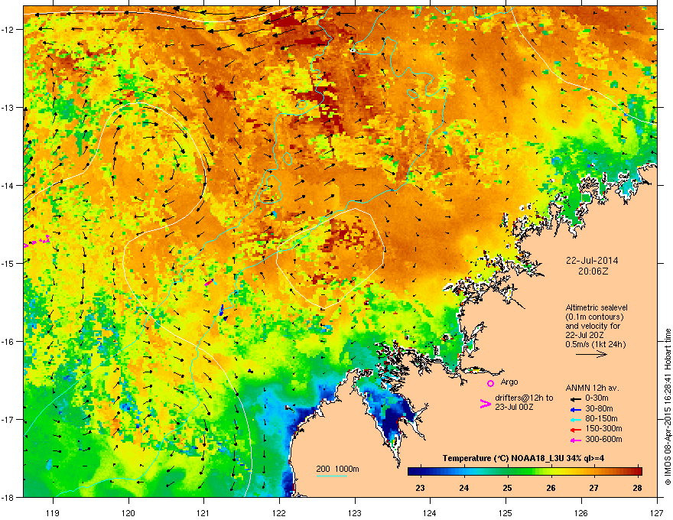Click the 'Argo' legend label
Viewport: 673px width, 520px height.
(x=509, y=382)
